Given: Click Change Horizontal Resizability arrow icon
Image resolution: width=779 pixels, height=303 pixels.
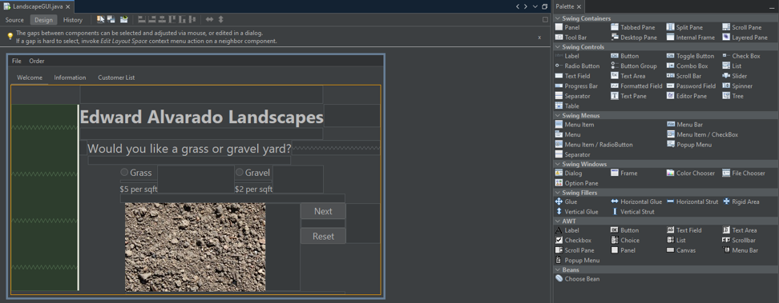Looking at the screenshot, I should point(210,20).
